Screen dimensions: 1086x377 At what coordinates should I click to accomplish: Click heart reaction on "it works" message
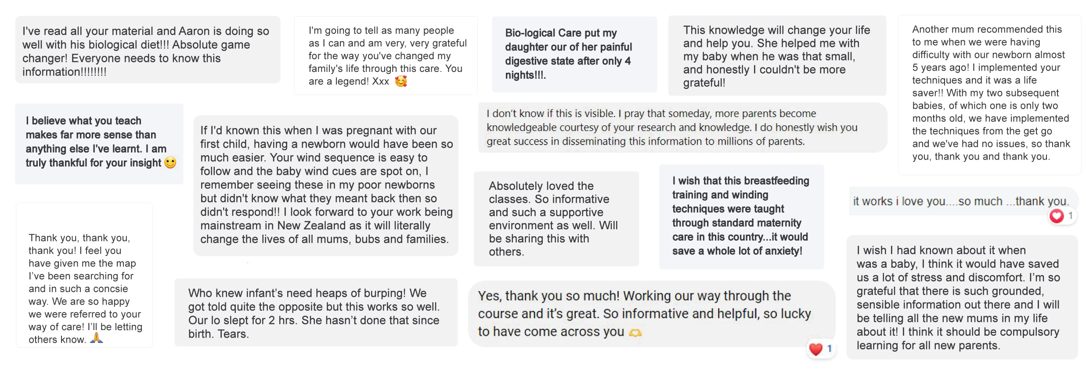coord(1057,216)
